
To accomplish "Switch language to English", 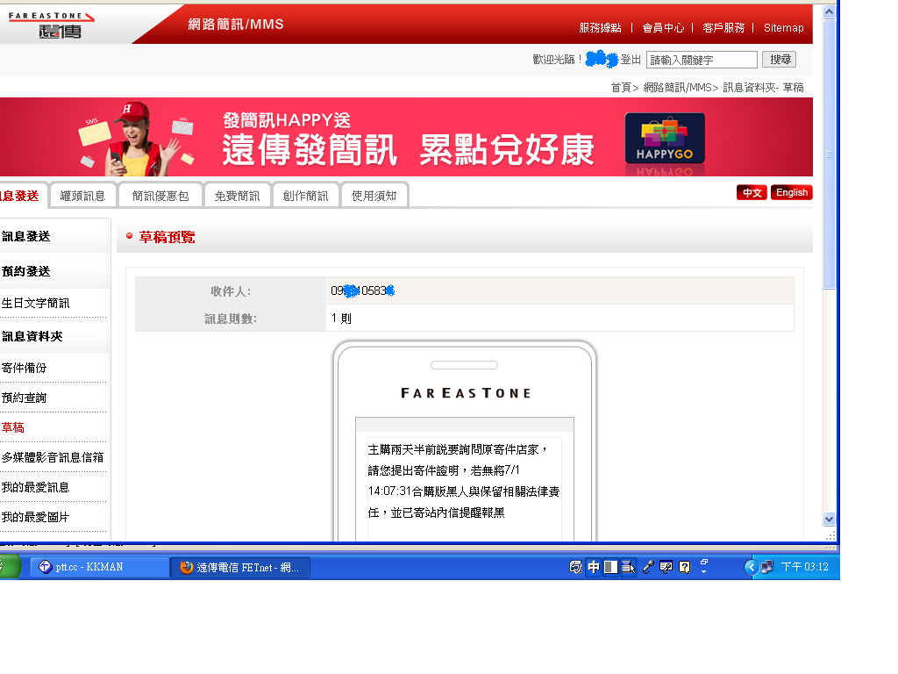I will coord(792,192).
